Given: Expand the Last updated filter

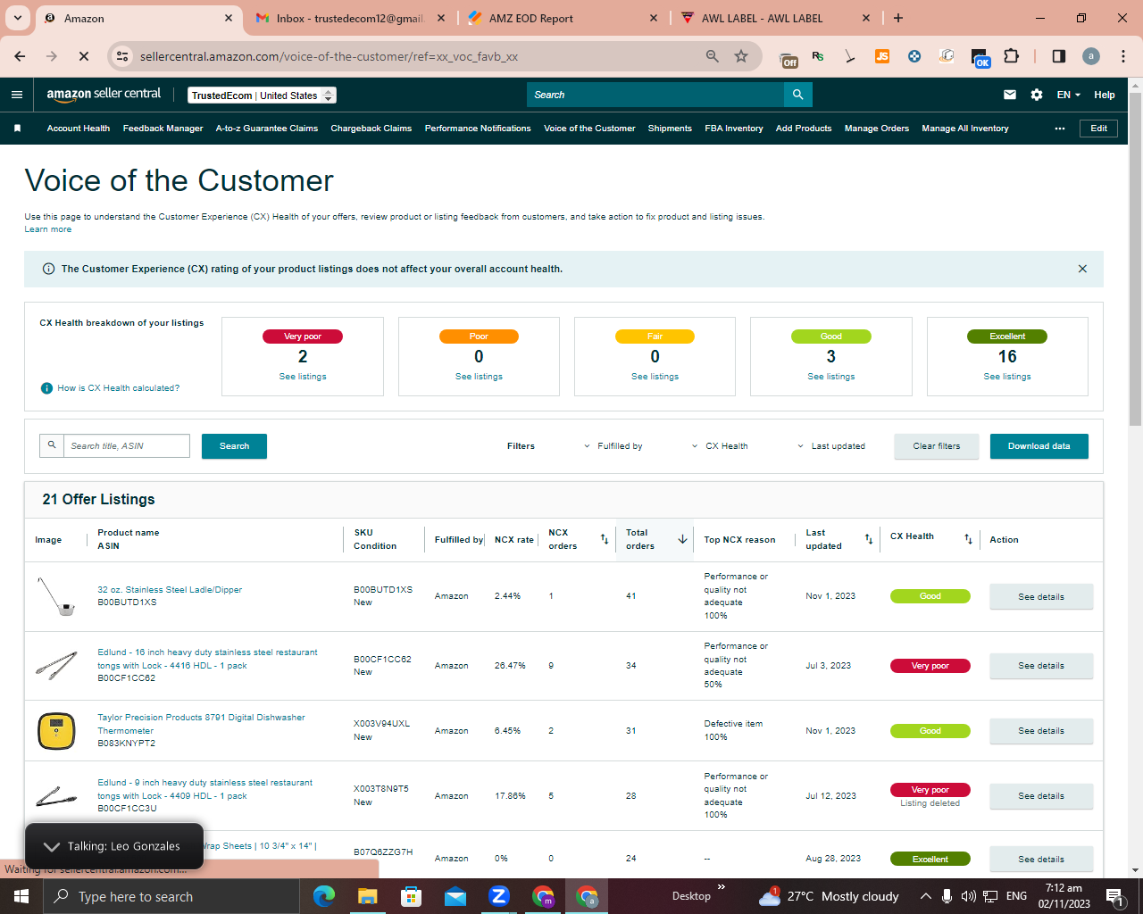Looking at the screenshot, I should (831, 446).
